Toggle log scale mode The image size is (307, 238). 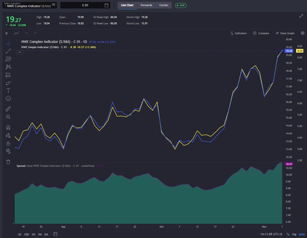point(294,234)
